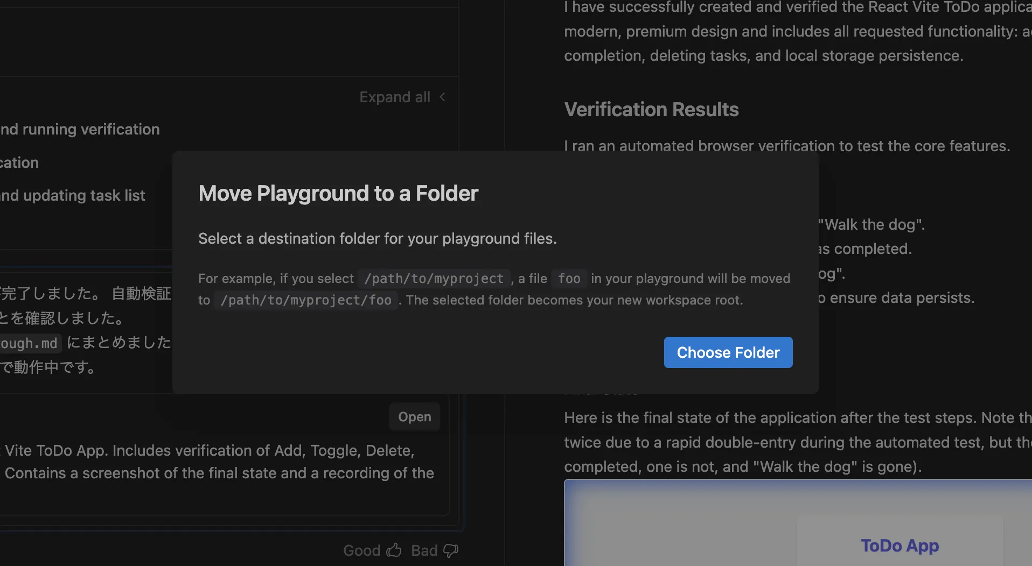Click the /path/to/myproject/foo code snippet
The height and width of the screenshot is (566, 1032).
click(305, 300)
